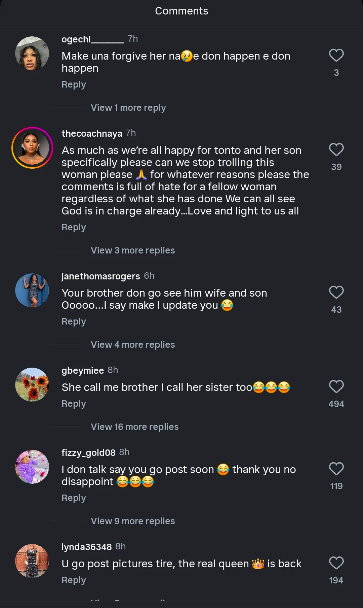Show 'View 4 more replies' thread
This screenshot has height=608, width=363.
[133, 345]
